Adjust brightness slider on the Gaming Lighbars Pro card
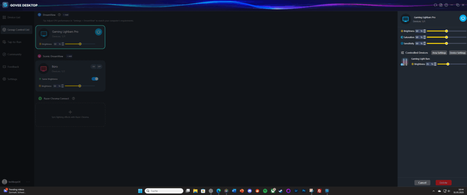This screenshot has height=195, width=467. click(x=80, y=44)
